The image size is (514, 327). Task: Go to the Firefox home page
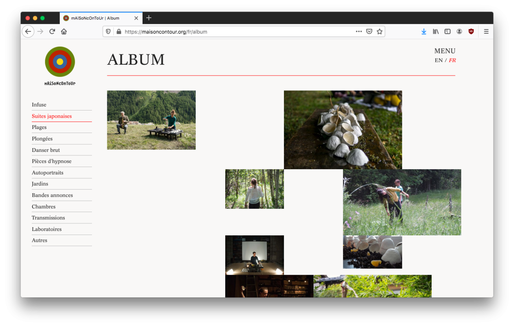point(64,31)
